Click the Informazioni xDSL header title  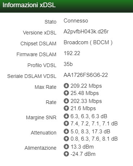click(29, 5)
